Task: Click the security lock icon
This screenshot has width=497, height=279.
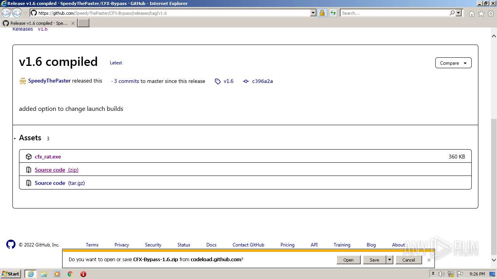Action: 322,13
